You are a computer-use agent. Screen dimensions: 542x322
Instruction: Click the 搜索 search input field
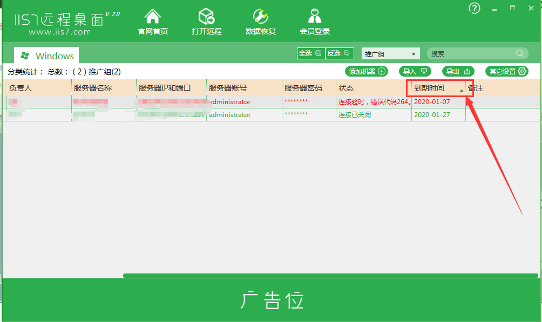point(471,53)
